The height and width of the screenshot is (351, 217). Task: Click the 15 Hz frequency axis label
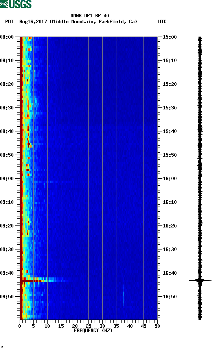coord(61,326)
